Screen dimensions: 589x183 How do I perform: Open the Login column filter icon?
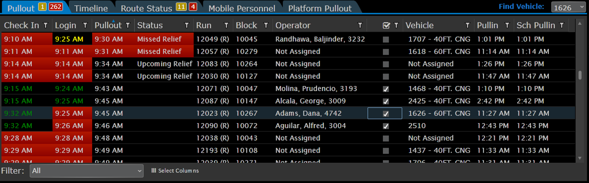[x=85, y=25]
